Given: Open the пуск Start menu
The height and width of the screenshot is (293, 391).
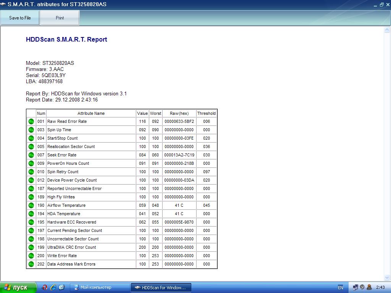Looking at the screenshot, I should [18, 287].
